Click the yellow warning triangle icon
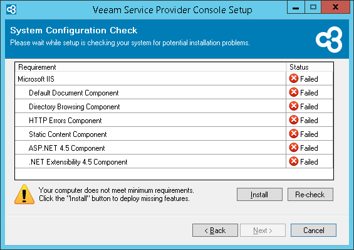The image size is (354, 250). (x=24, y=194)
